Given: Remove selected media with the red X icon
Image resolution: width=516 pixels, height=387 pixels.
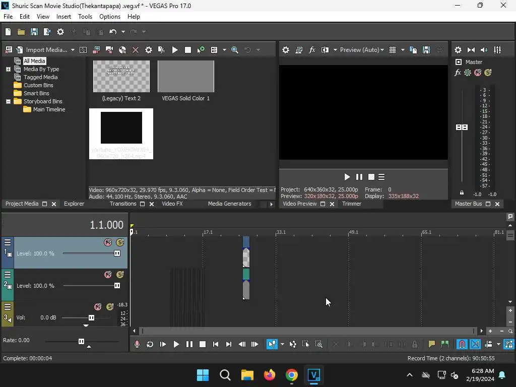Looking at the screenshot, I should pos(135,50).
